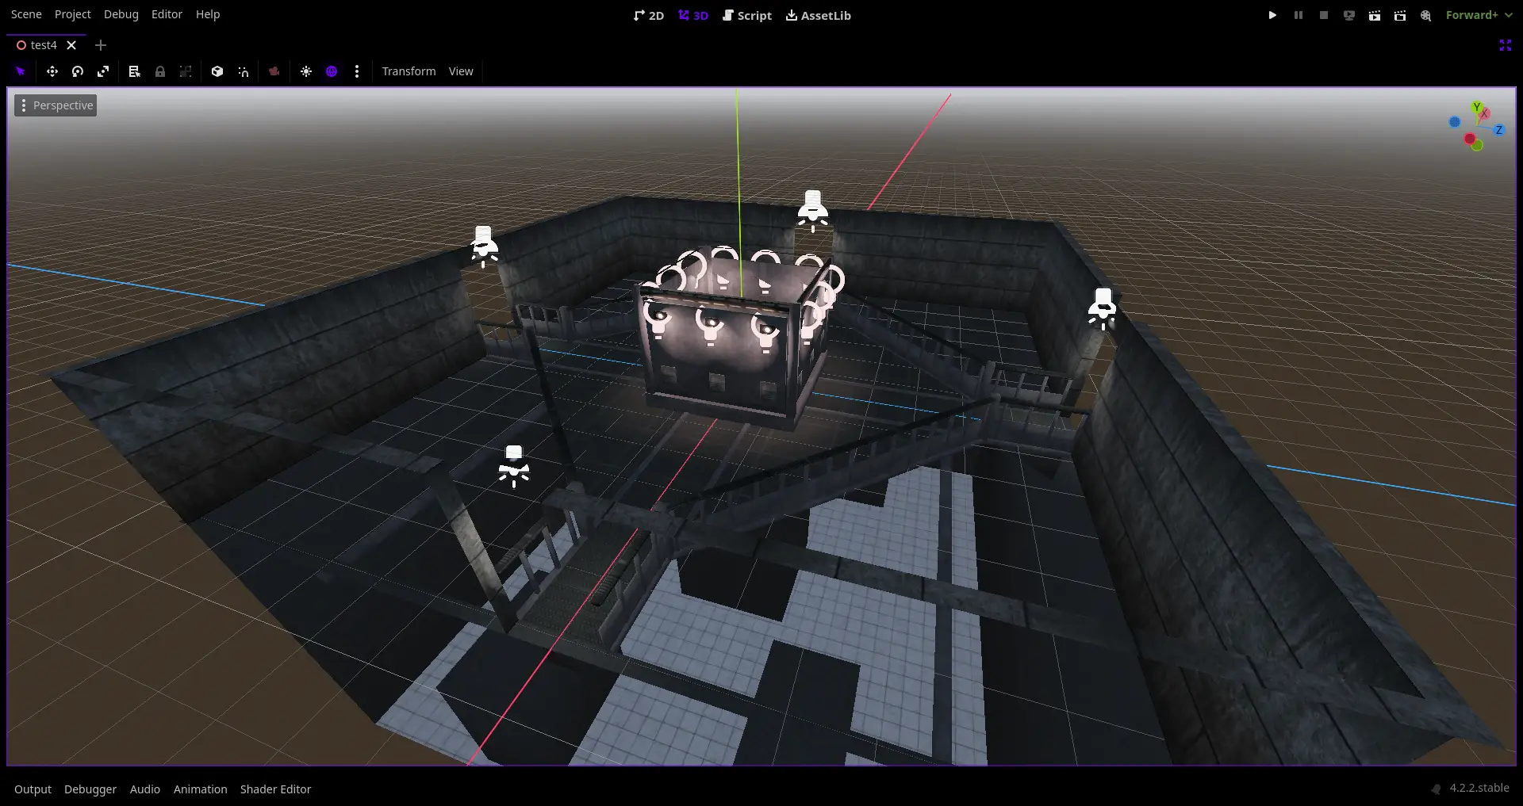Screen dimensions: 1523x806
Task: Switch to Scale Mode tool
Action: tap(103, 71)
